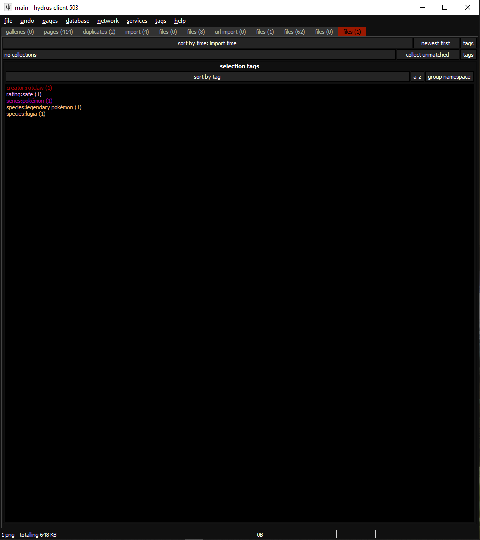Click the newest first button
This screenshot has height=540, width=480.
click(436, 43)
